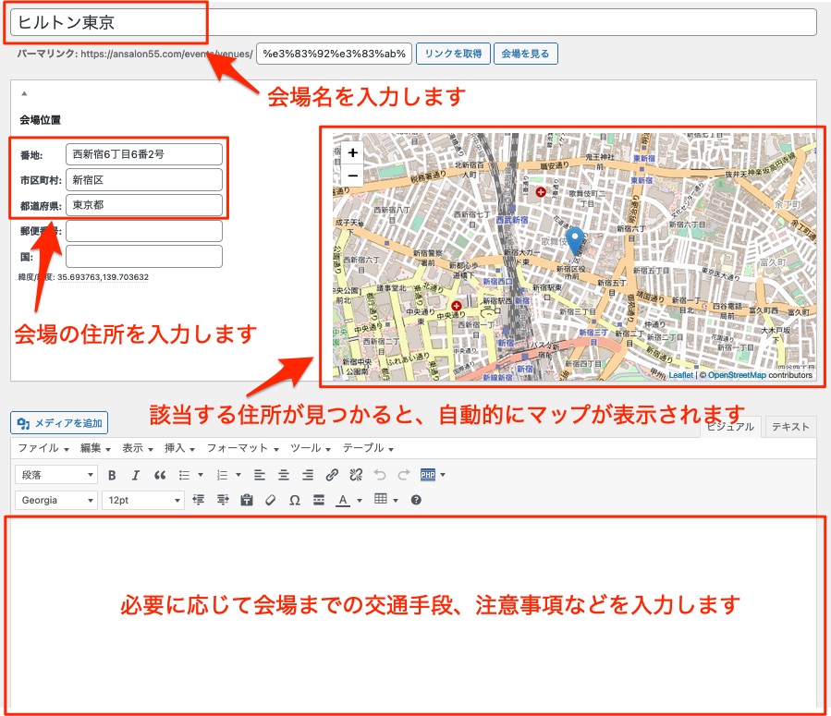This screenshot has width=831, height=716.
Task: Switch to the テキスト editor tab
Action: [790, 426]
